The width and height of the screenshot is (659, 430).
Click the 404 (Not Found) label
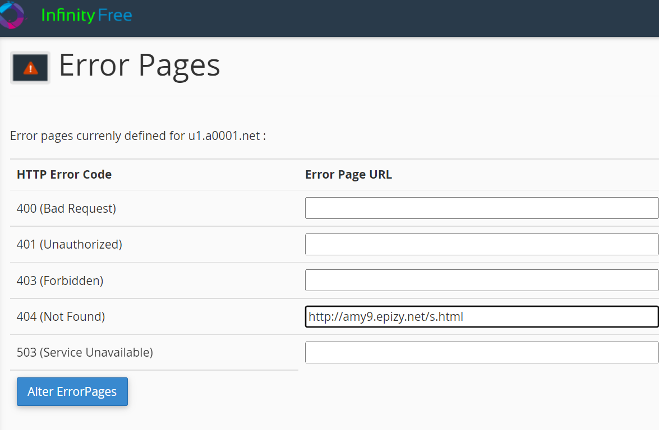click(61, 317)
